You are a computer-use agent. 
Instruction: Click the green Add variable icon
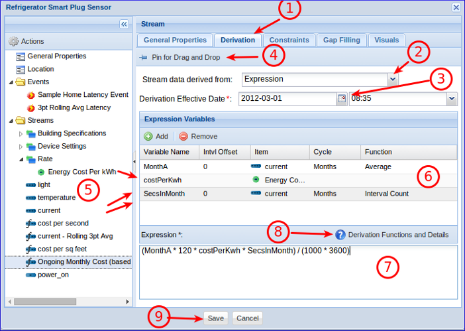tap(148, 136)
